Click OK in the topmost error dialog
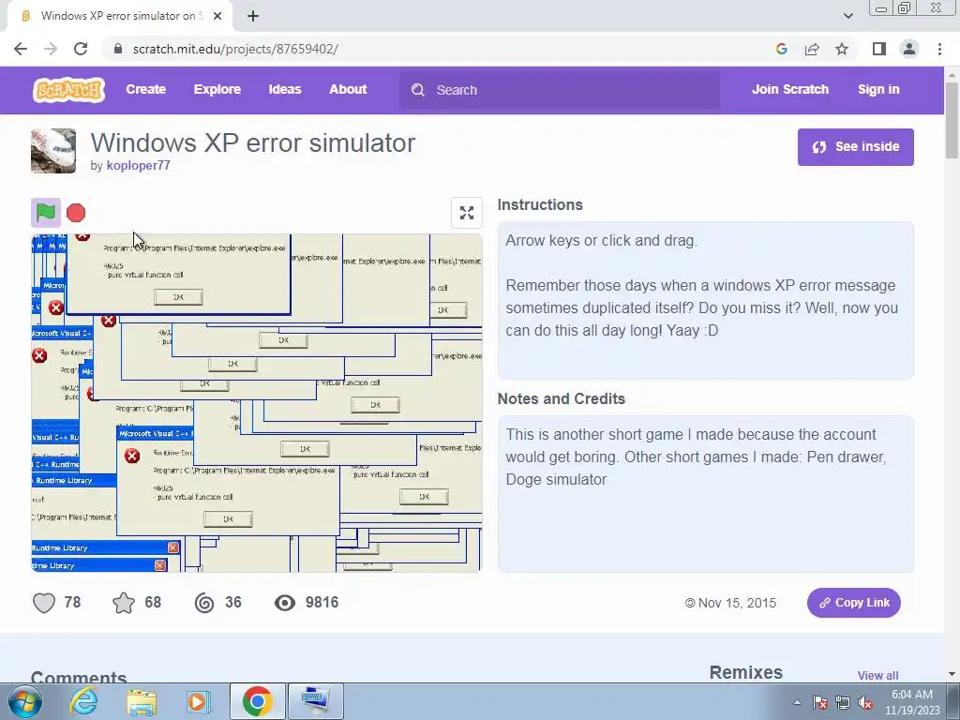This screenshot has width=960, height=720. (179, 297)
